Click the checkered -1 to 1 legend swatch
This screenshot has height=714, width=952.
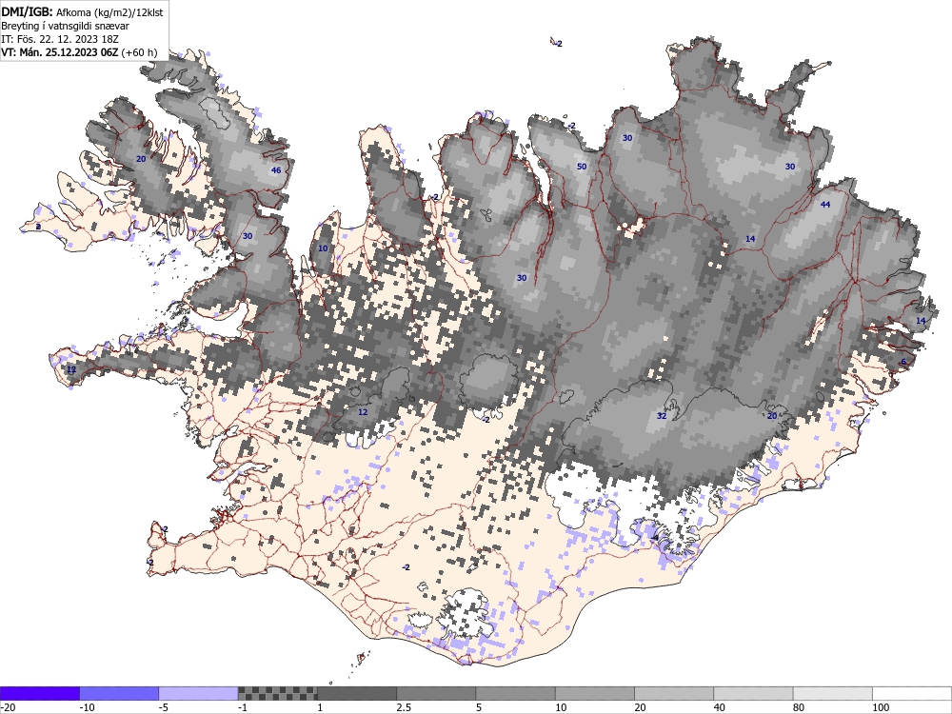[x=277, y=693]
